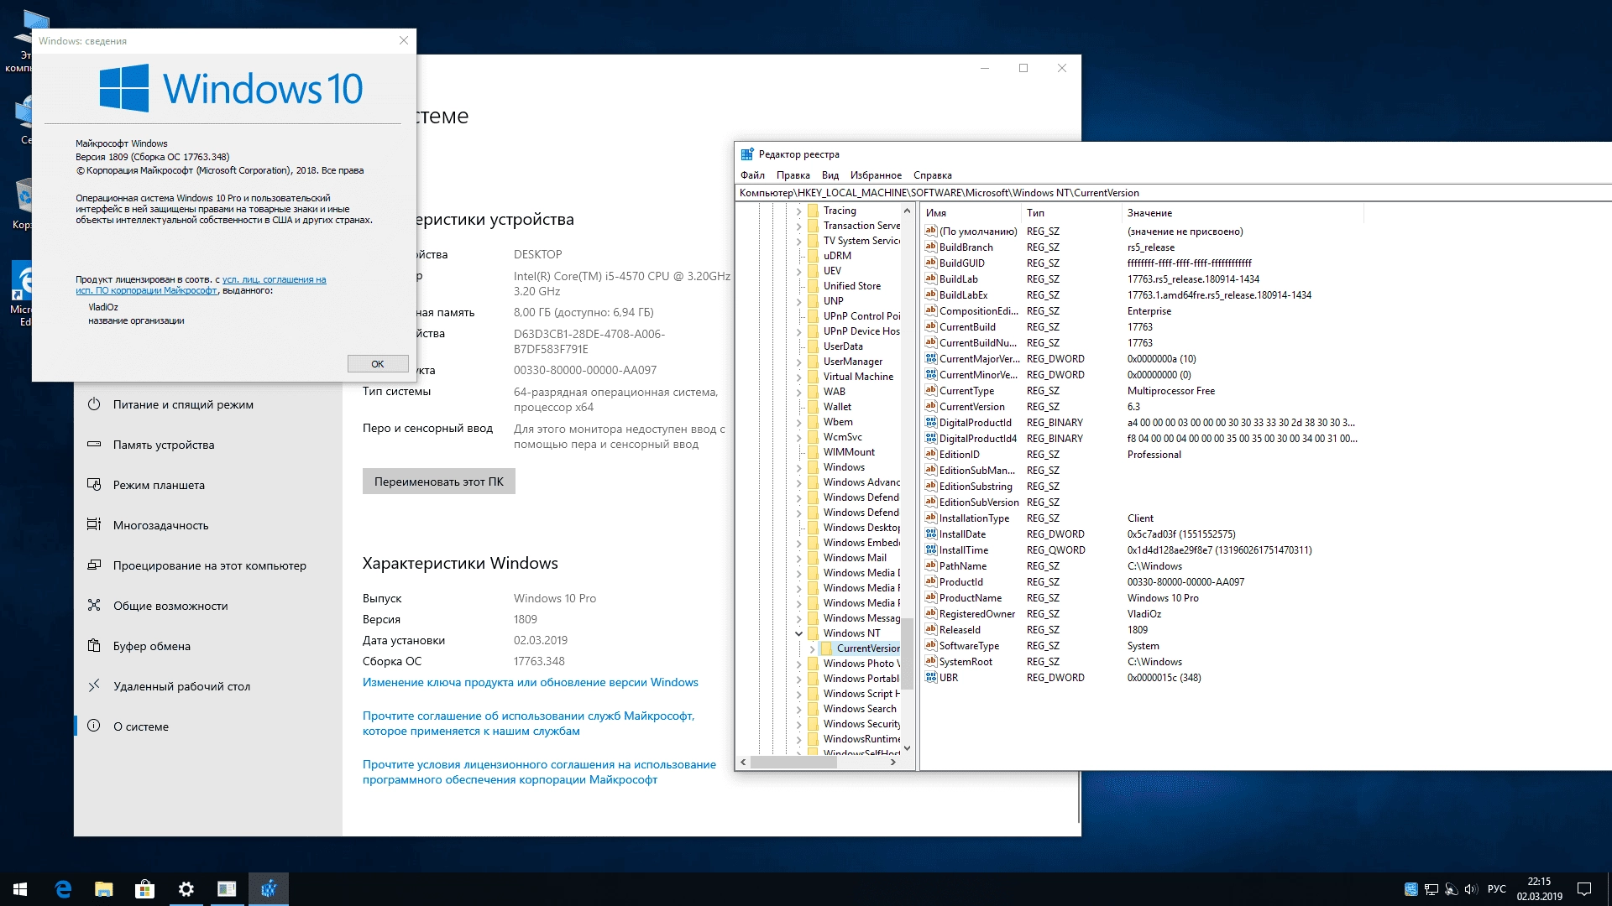Click the DigitalProductId binary value icon
The height and width of the screenshot is (906, 1612).
pyautogui.click(x=931, y=422)
